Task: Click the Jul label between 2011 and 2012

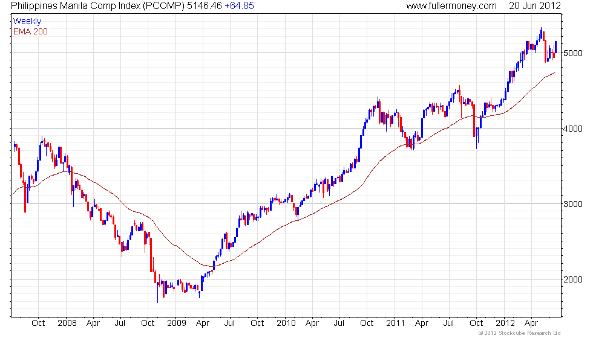Action: pyautogui.click(x=448, y=324)
